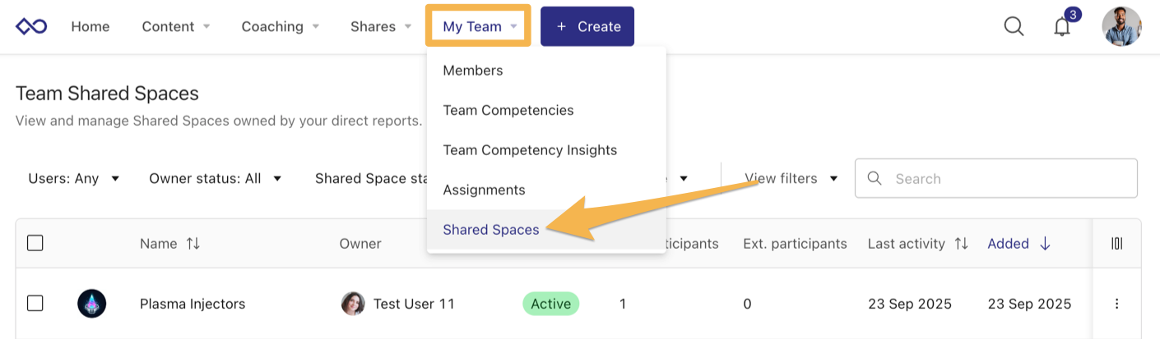
Task: Open the Shared Space status filter
Action: (x=370, y=178)
